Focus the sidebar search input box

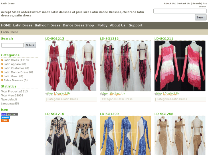click(13, 45)
